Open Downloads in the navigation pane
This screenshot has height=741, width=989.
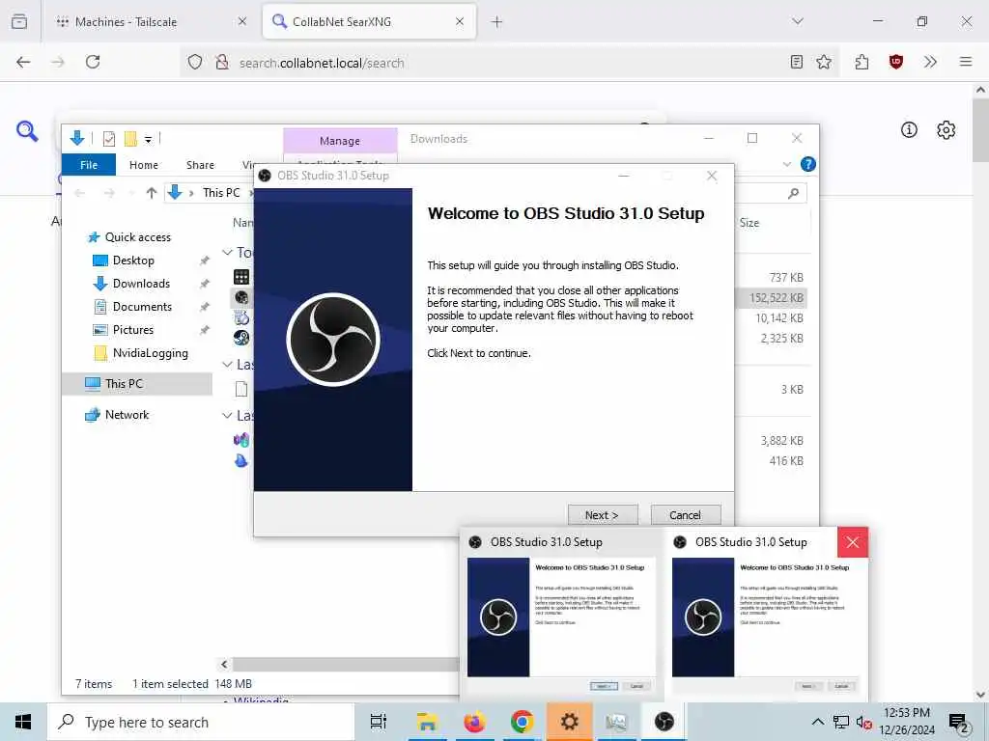click(x=141, y=284)
